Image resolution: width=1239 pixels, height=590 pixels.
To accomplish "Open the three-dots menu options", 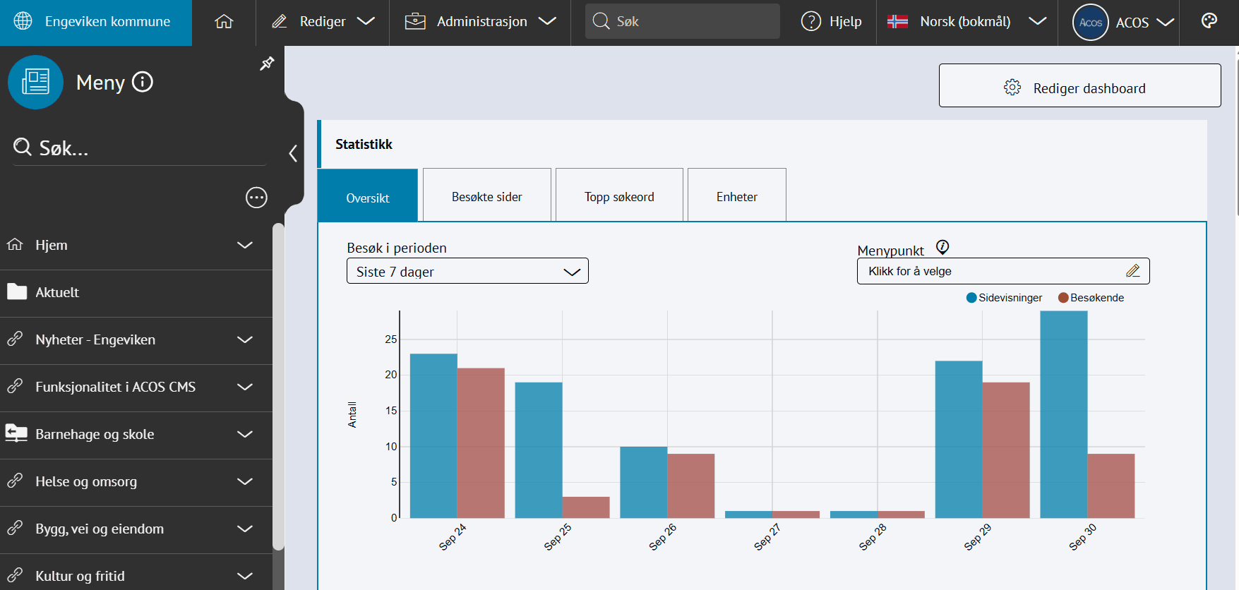I will pyautogui.click(x=256, y=198).
